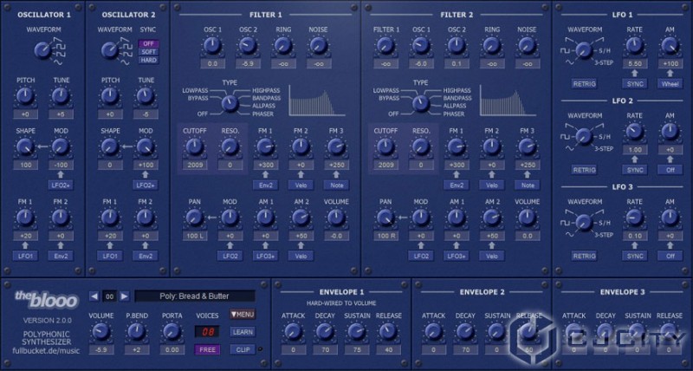Click the Filter 1 noise level knob
693x371 pixels.
tap(318, 45)
